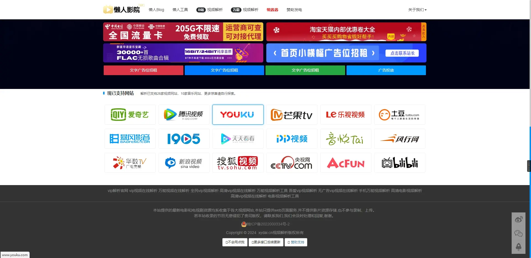Click the WeChat icon in side panel

[519, 233]
